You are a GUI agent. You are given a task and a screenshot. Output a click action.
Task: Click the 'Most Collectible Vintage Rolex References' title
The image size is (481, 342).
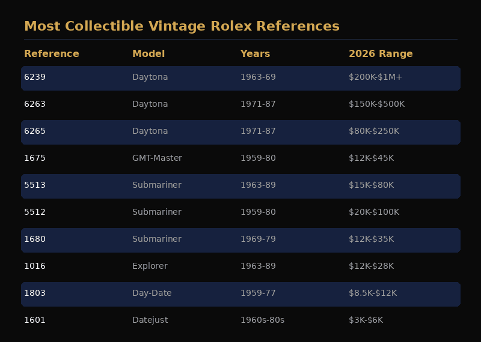[182, 26]
